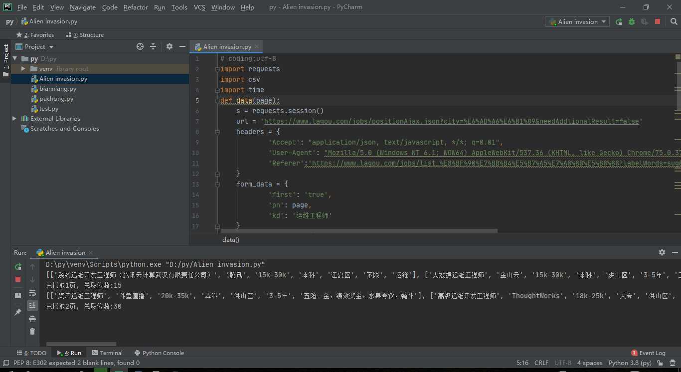Image resolution: width=681 pixels, height=372 pixels.
Task: Fold the headers dictionary at line 8
Action: coord(217,132)
